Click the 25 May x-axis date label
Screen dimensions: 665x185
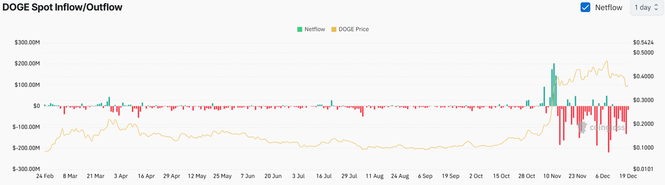223,176
